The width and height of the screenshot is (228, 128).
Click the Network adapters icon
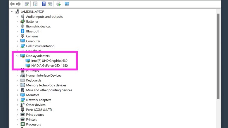pos(23,100)
